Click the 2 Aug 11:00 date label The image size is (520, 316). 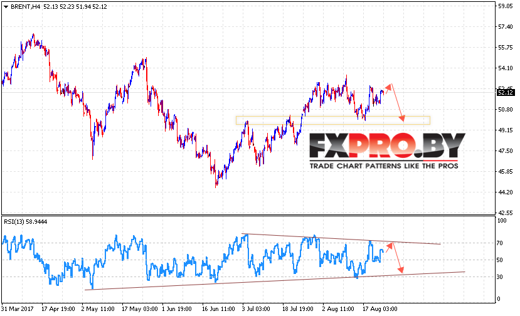pyautogui.click(x=338, y=308)
